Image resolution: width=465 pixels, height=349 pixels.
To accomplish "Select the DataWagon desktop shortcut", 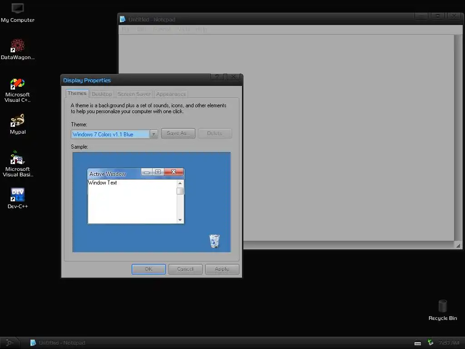I will pos(18,50).
